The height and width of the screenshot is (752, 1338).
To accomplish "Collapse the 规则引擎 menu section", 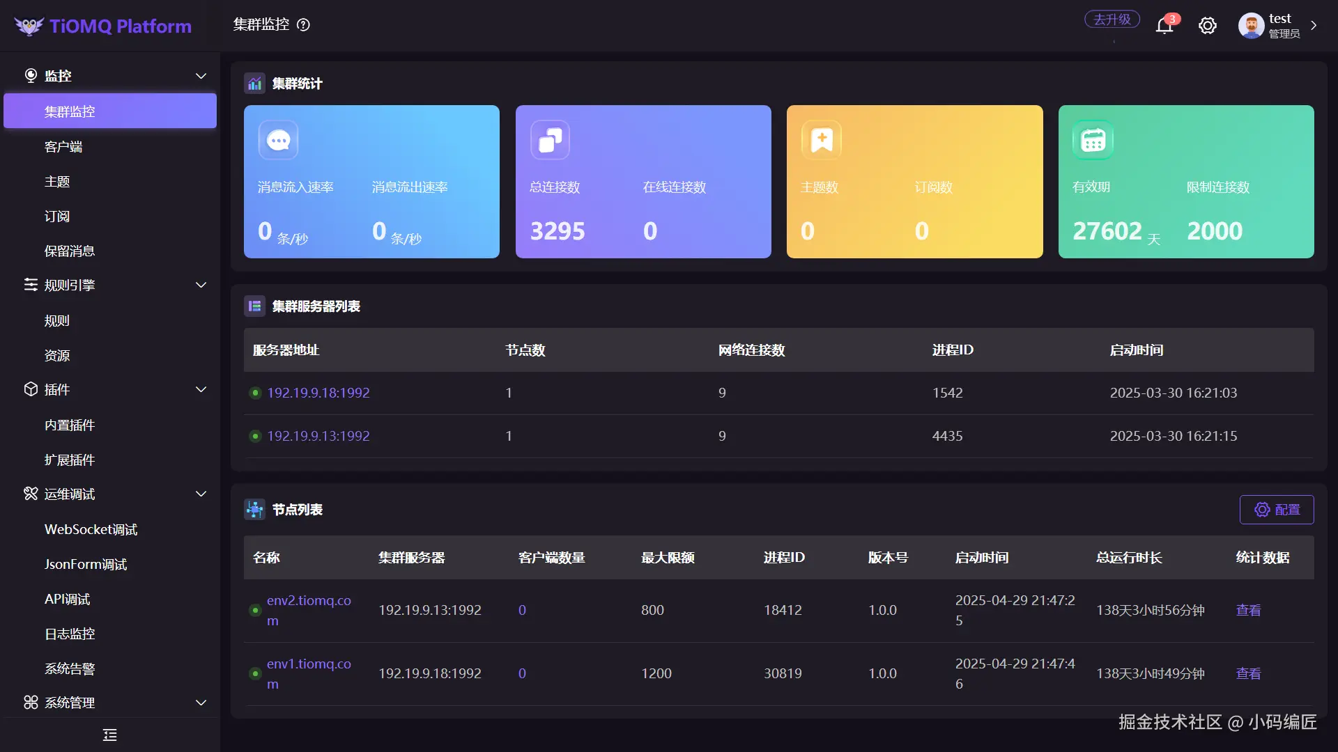I will point(201,285).
